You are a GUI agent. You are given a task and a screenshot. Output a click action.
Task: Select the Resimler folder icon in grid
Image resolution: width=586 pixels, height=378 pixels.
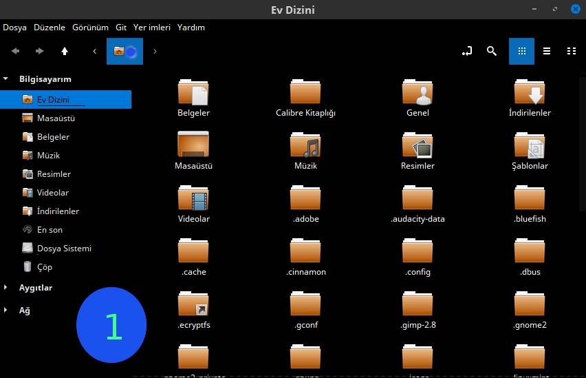[x=417, y=145]
